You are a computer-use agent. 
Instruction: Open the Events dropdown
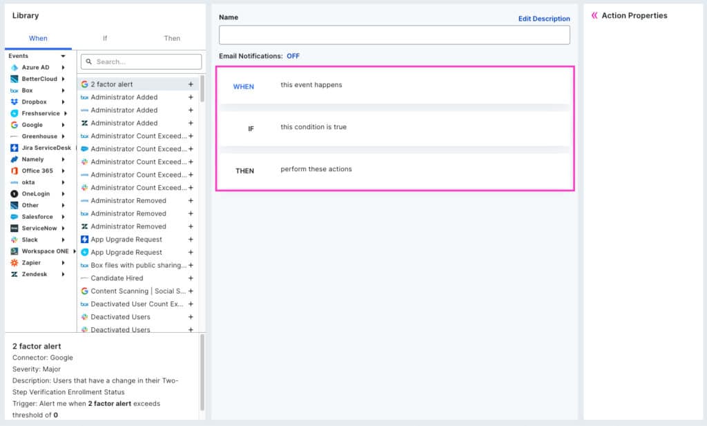pos(63,56)
